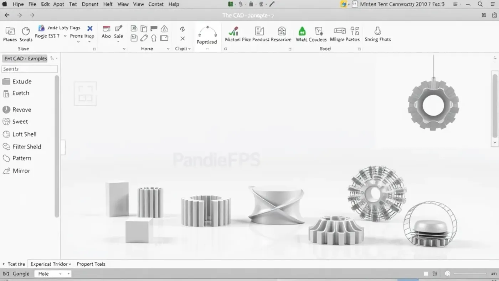Expand the Hlop dropdown arrow
499x281 pixels.
89,42
